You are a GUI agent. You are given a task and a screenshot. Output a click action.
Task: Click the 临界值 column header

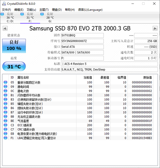click(x=119, y=77)
